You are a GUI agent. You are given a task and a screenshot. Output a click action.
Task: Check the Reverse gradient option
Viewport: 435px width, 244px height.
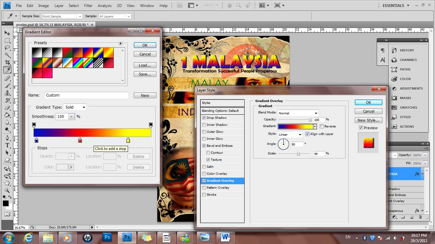click(x=322, y=126)
